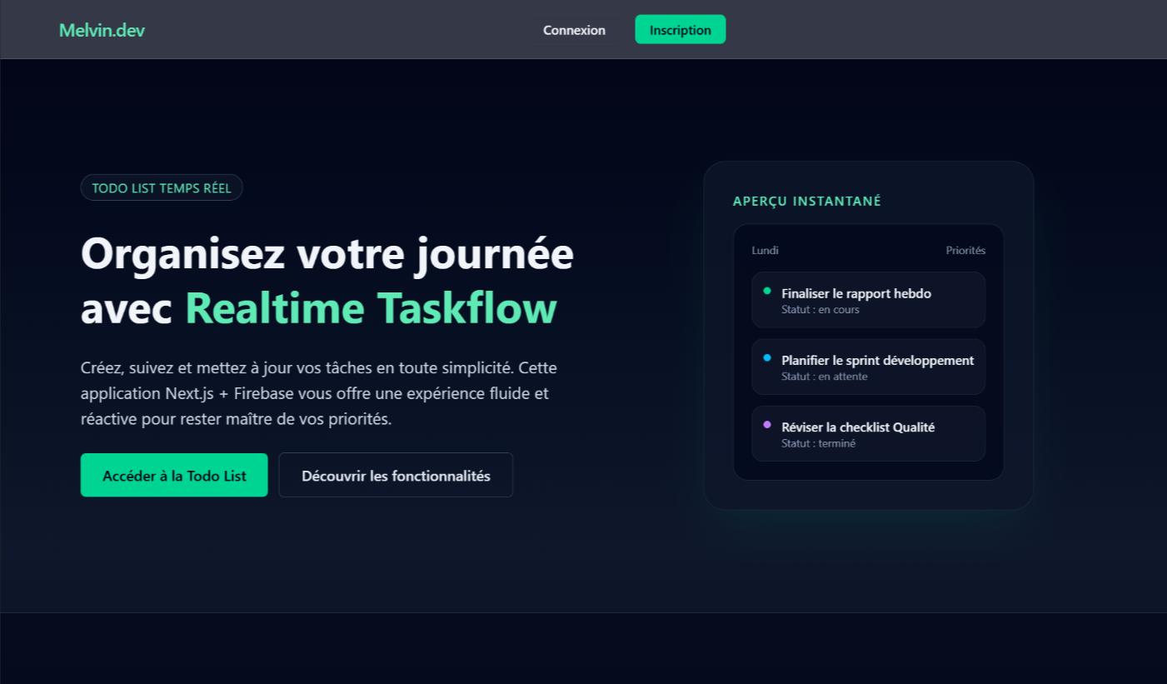Click the green status dot beside rapport hebdo
Image resolution: width=1167 pixels, height=684 pixels.
pos(767,292)
